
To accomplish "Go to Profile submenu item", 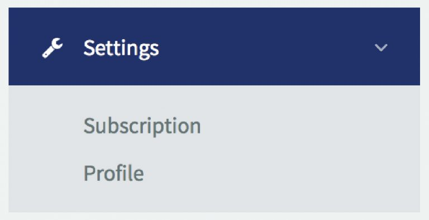I will tap(113, 173).
